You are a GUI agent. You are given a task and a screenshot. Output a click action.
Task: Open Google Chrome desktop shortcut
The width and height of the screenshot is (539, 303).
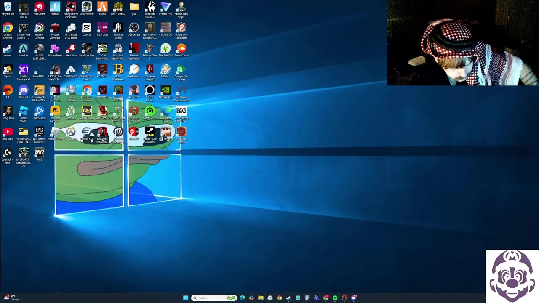[8, 31]
